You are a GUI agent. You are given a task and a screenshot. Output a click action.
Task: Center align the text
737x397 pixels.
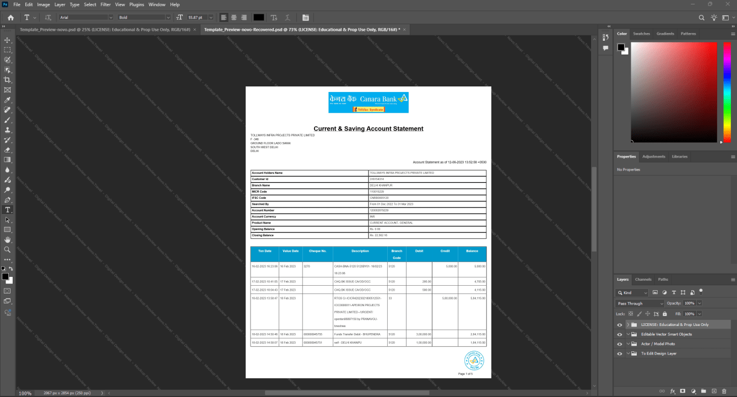pos(234,18)
